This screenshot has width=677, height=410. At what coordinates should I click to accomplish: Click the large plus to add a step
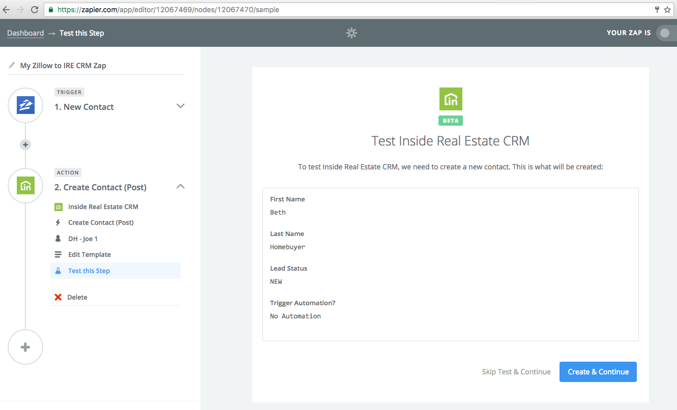click(25, 347)
